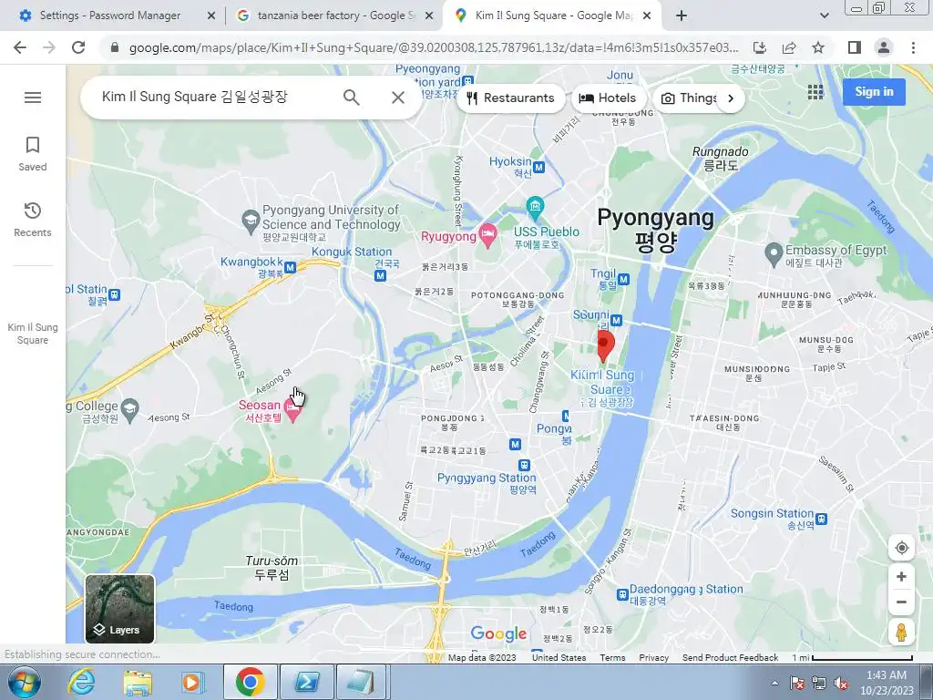Click the Sign in button

pyautogui.click(x=874, y=92)
